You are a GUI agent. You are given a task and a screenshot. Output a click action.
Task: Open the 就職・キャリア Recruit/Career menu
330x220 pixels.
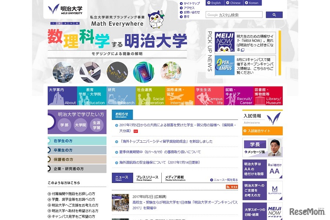pyautogui.click(x=238, y=96)
